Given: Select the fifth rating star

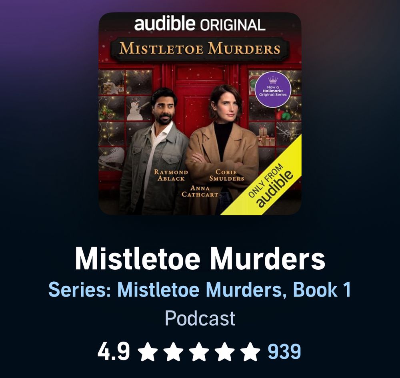Looking at the screenshot, I should pos(250,352).
